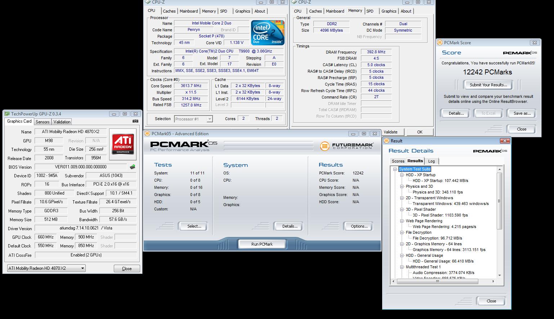Open the SPD tab in right CPU-Z
This screenshot has width=554, height=319.
click(370, 11)
